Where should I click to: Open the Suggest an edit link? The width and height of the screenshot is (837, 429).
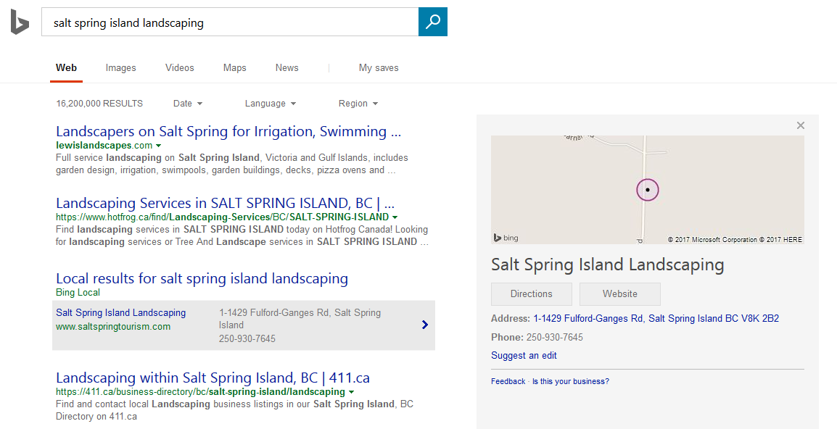524,356
